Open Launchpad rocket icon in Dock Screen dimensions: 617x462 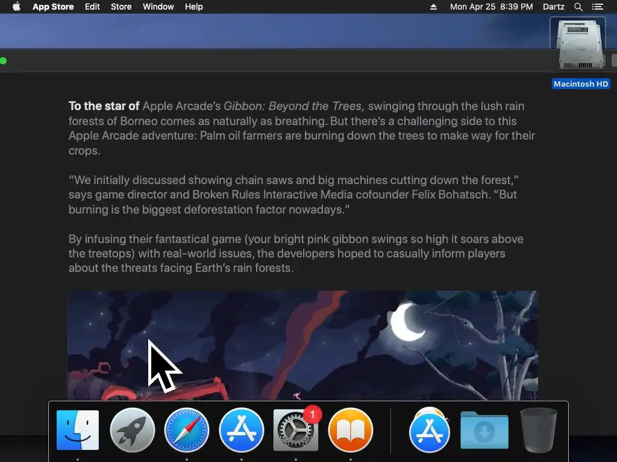tap(132, 430)
